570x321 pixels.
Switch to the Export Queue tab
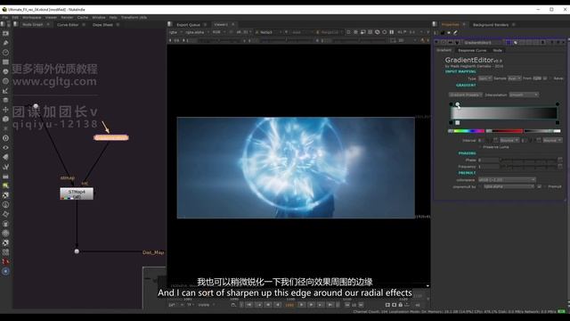(188, 25)
